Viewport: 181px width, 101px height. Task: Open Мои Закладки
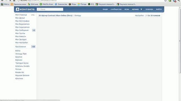[x=21, y=40]
